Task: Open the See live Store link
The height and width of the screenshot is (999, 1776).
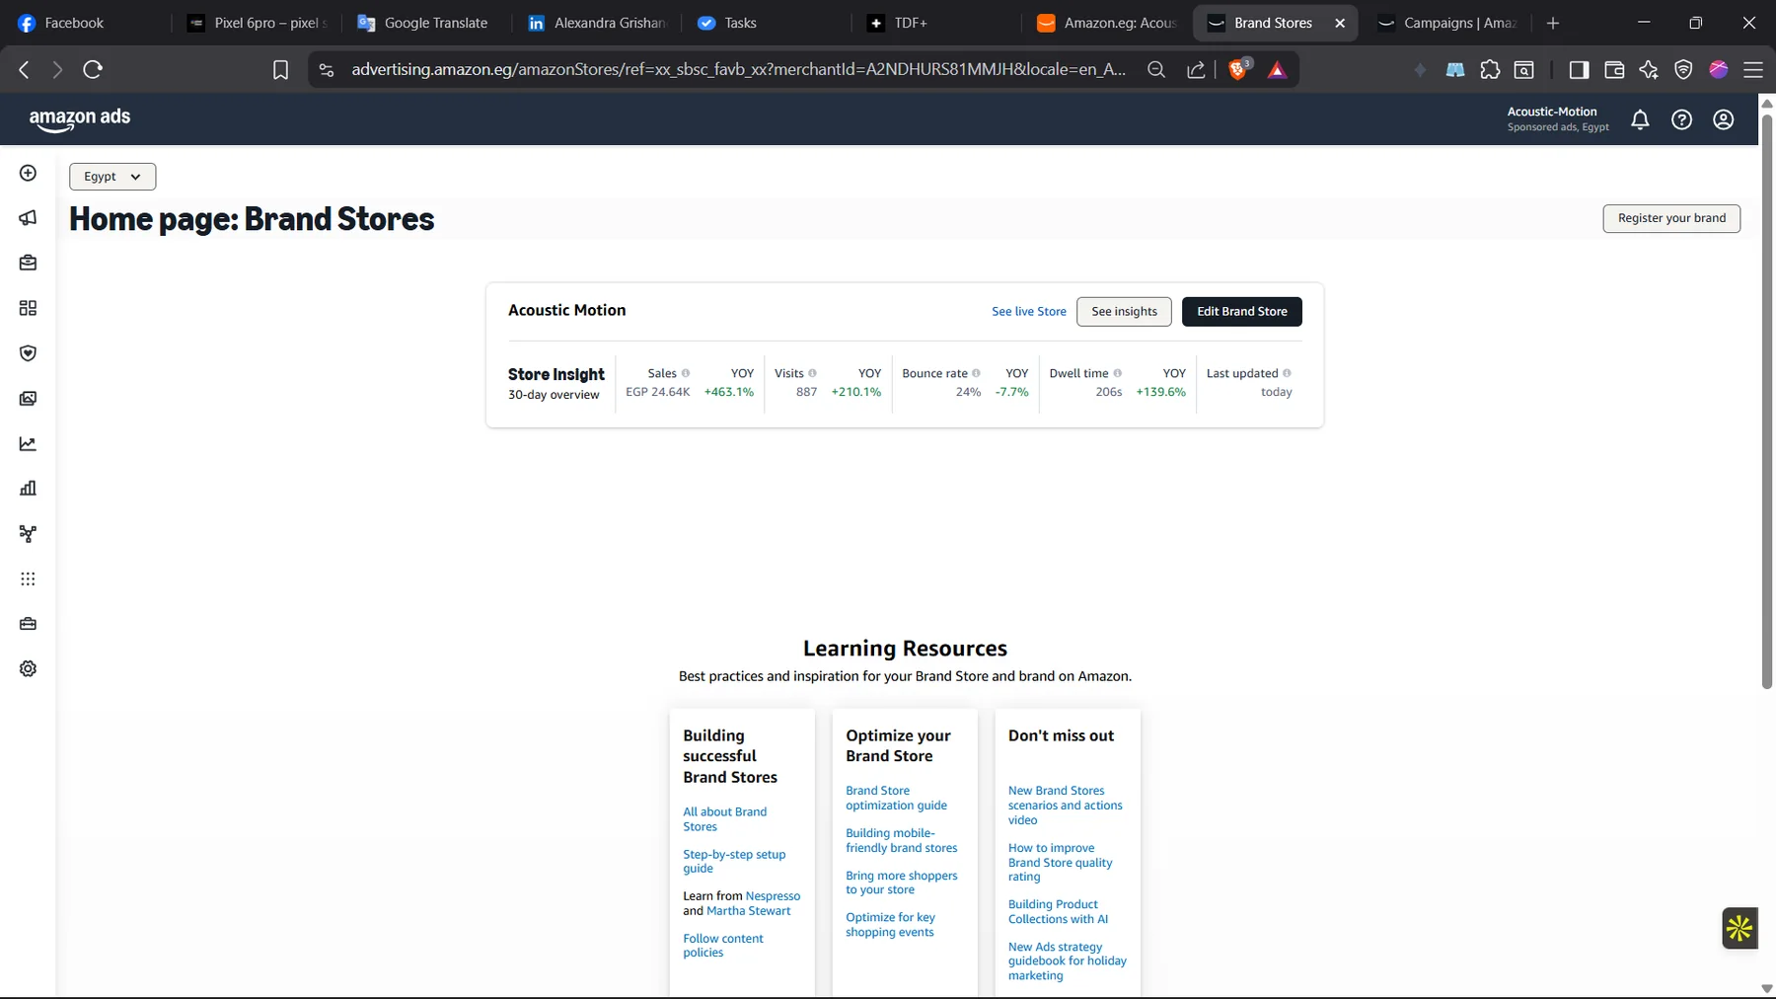Action: (x=1028, y=311)
